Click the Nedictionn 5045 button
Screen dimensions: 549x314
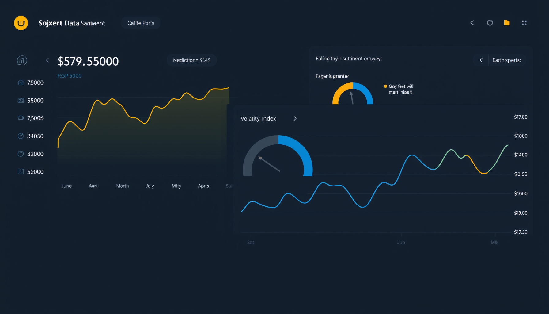[x=192, y=60]
